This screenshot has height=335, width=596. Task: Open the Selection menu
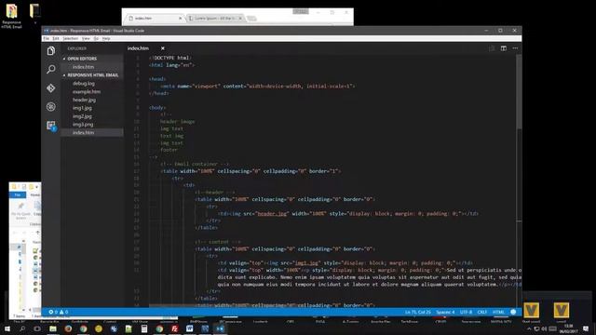(x=71, y=38)
